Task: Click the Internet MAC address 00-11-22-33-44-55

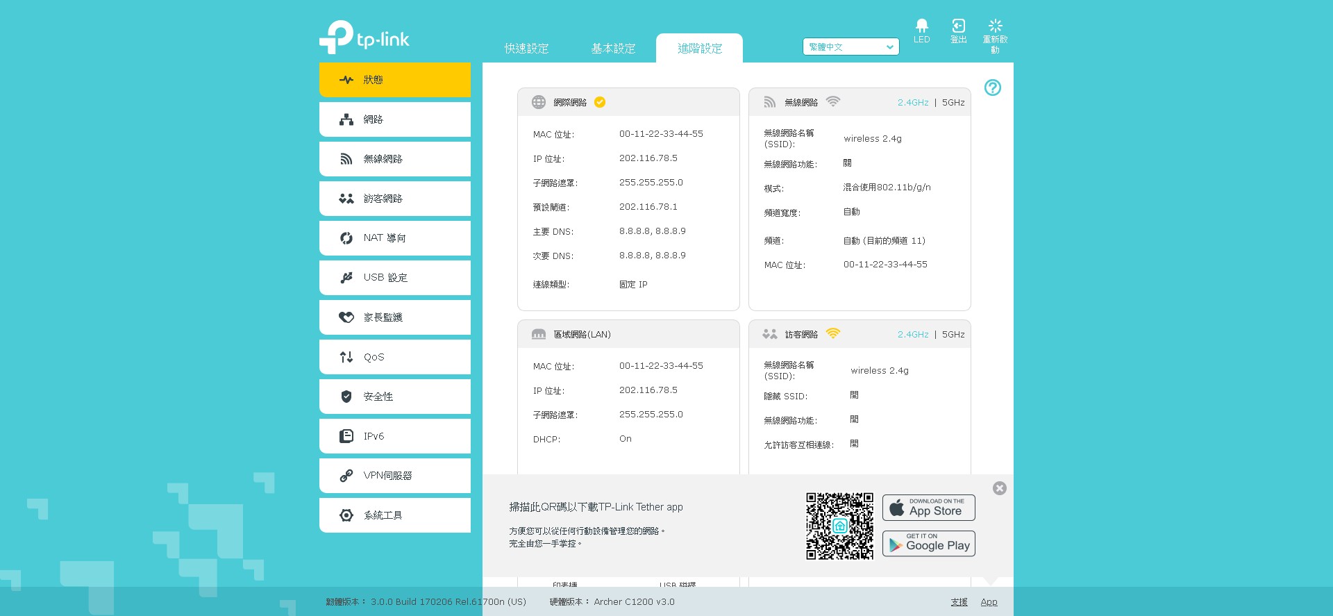Action: point(661,134)
